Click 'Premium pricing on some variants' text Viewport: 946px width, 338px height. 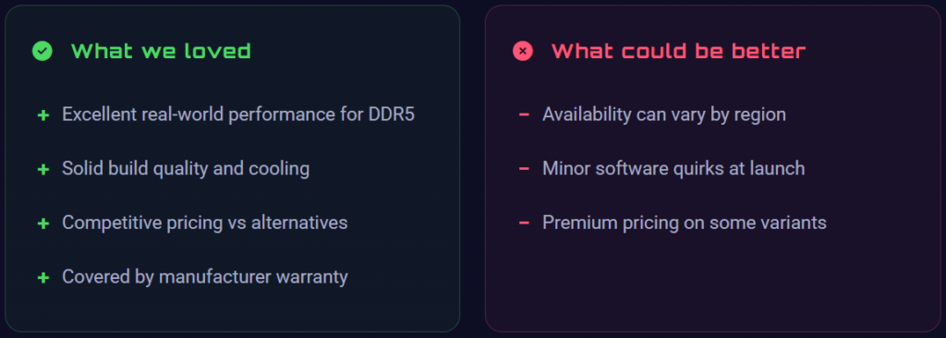pos(685,223)
